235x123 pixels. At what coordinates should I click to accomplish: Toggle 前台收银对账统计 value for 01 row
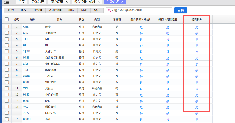141,46
